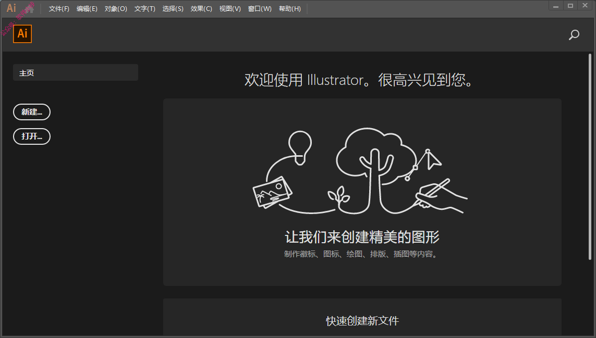This screenshot has width=596, height=338.
Task: Select the 主页 tab in the sidebar
Action: click(x=76, y=72)
